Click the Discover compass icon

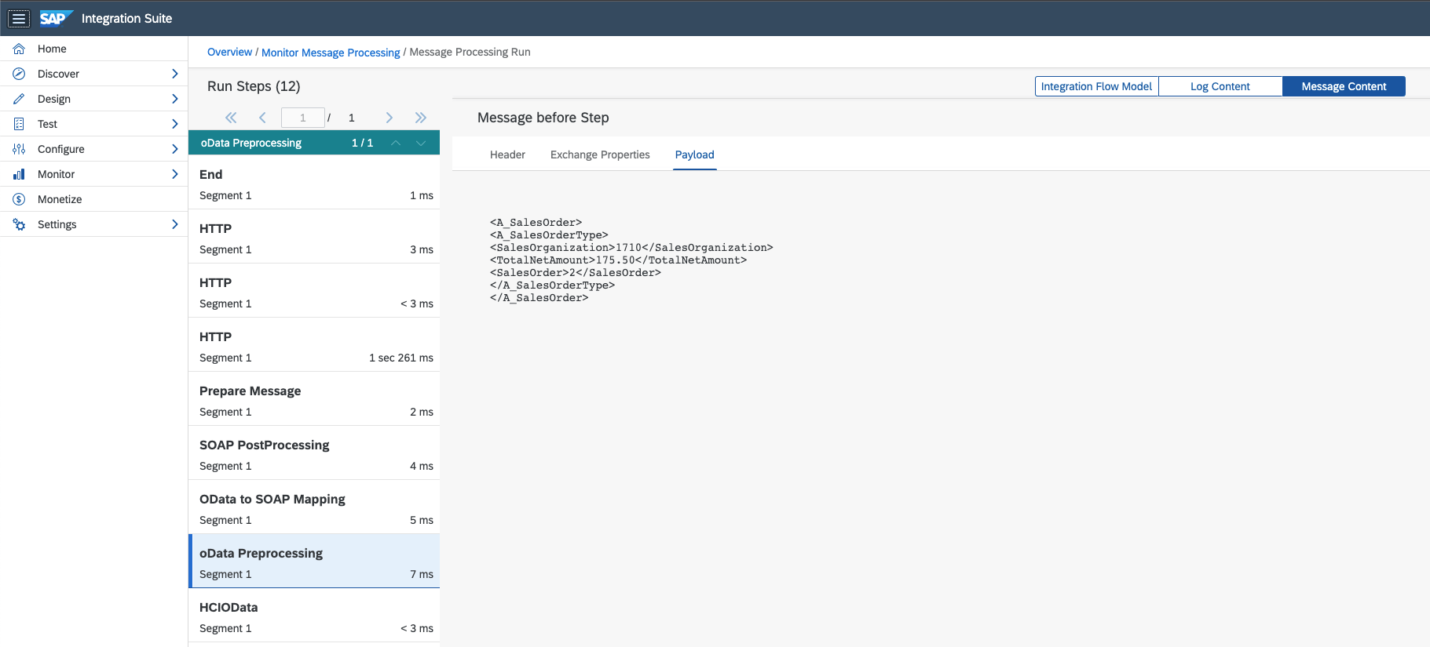tap(19, 74)
